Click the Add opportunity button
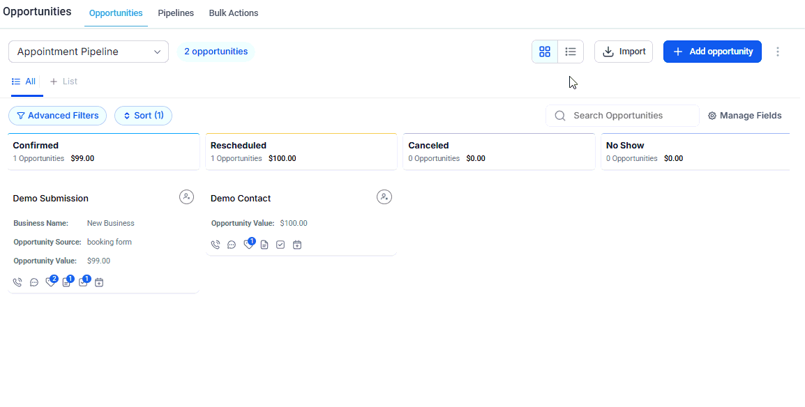Image resolution: width=805 pixels, height=407 pixels. (x=712, y=51)
